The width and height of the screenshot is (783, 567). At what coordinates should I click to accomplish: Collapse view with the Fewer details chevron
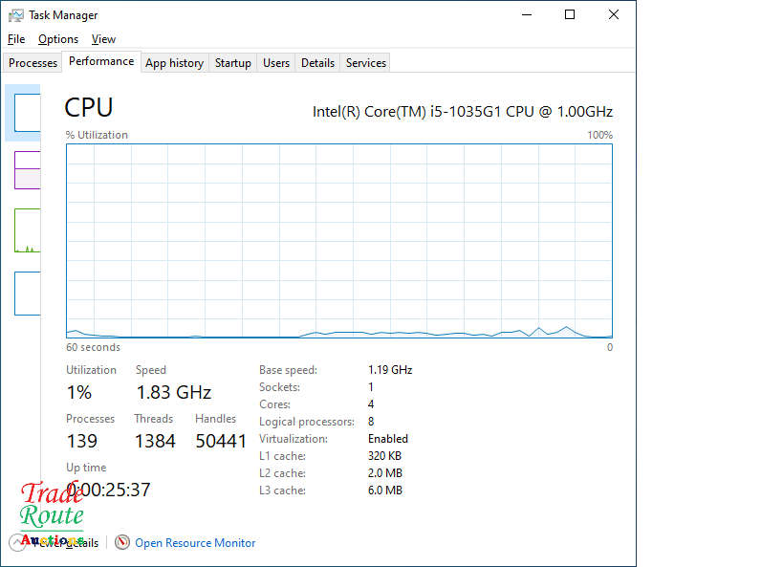pyautogui.click(x=17, y=542)
